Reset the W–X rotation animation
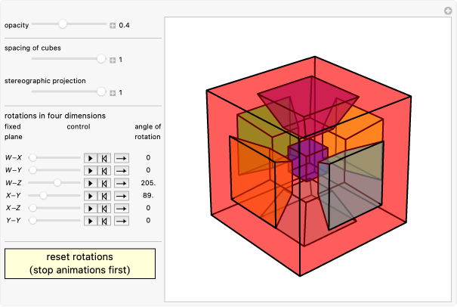This screenshot has height=307, width=457. [104, 158]
